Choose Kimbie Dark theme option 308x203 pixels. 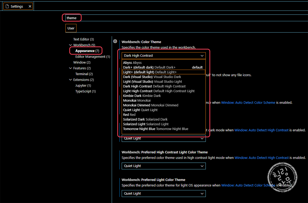click(x=164, y=96)
